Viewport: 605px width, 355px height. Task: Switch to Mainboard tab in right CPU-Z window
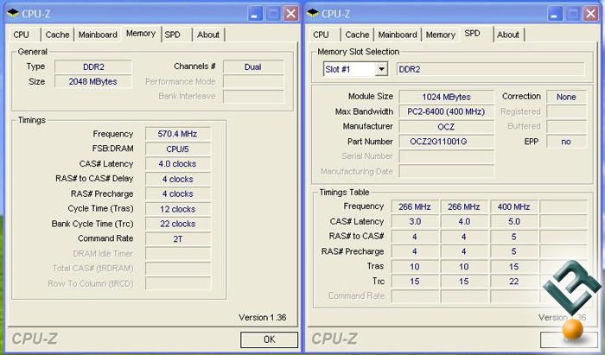398,35
